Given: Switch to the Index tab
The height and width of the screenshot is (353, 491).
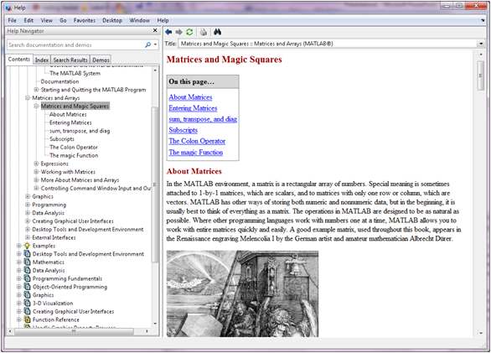Looking at the screenshot, I should pos(42,60).
